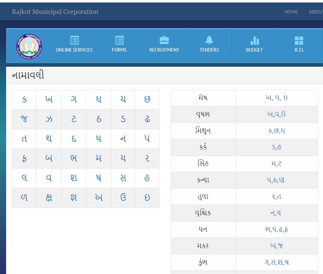
Task: Open ધન rashi letters ભ,ધ,ઢ,ફ
Action: tap(276, 230)
